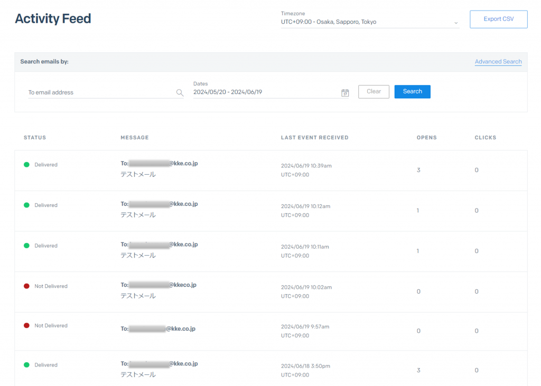
Task: Open the calendar icon in Dates field
Action: (345, 93)
